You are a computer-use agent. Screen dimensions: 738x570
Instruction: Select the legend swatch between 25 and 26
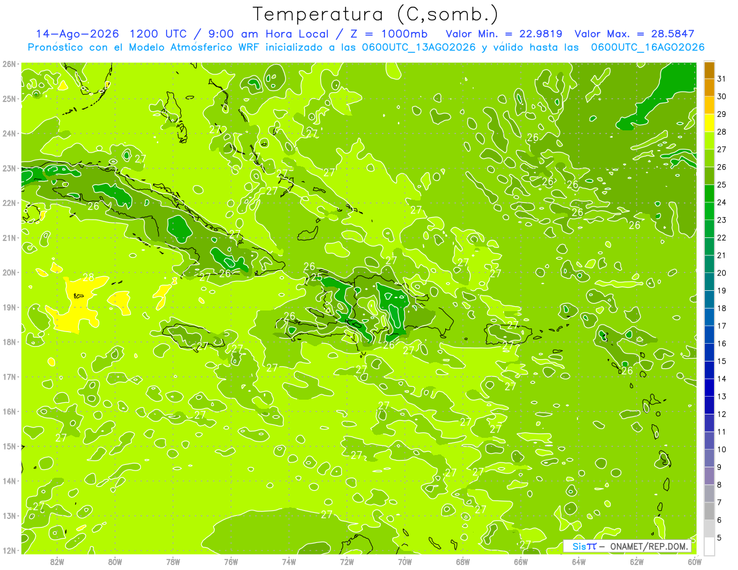pos(709,176)
